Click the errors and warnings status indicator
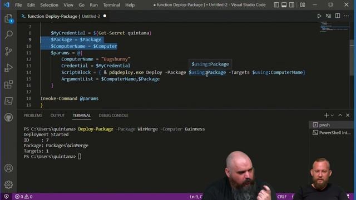Screen dimensions: 356x200 pyautogui.click(x=23, y=197)
